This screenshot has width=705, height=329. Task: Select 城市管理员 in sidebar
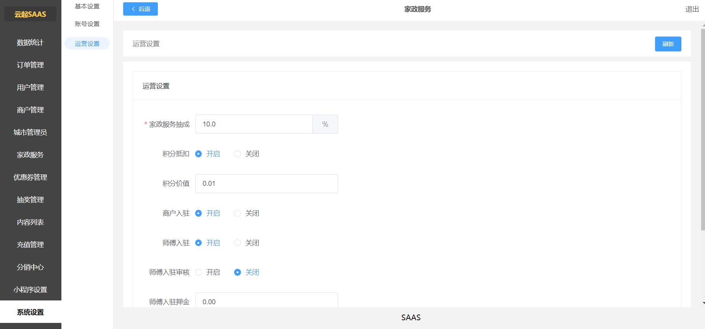31,133
